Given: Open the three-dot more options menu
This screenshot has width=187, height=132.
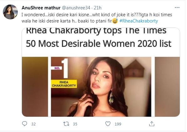Looking at the screenshot, I should pos(177,8).
